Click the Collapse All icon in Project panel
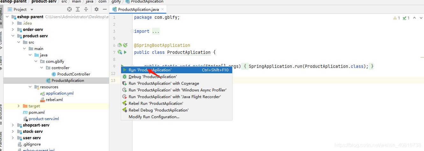 coord(86,10)
